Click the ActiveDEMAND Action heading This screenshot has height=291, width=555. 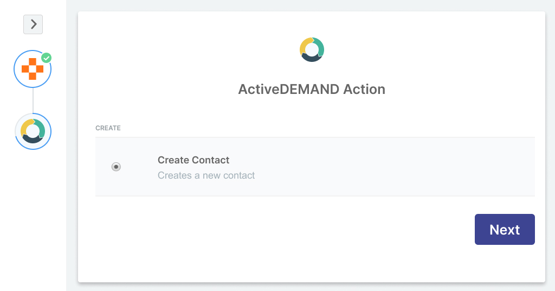point(312,89)
